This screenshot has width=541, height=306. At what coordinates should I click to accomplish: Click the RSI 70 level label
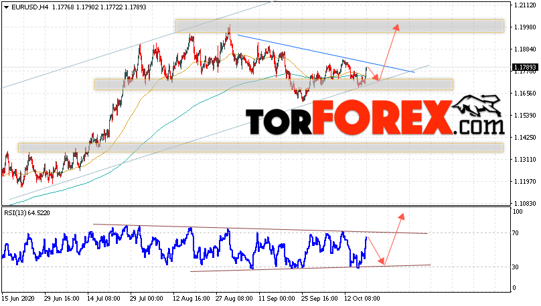click(x=515, y=233)
